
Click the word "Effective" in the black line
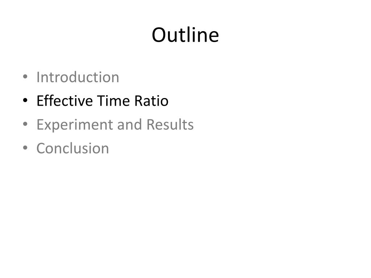64,101
